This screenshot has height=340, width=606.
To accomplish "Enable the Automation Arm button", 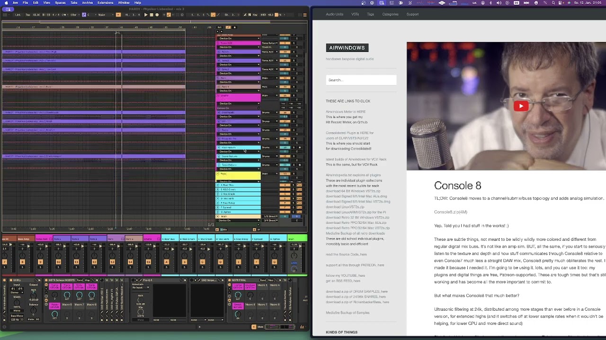I will 169,15.
